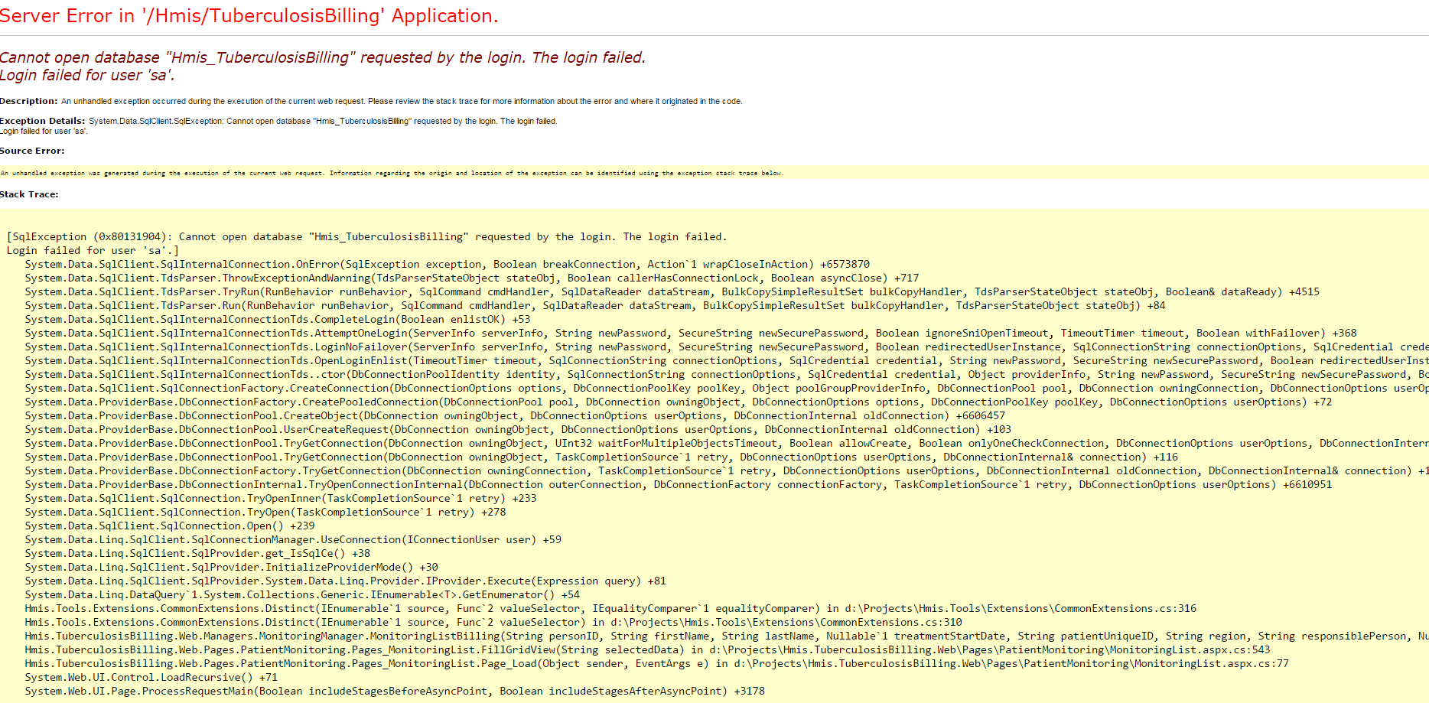The width and height of the screenshot is (1429, 703).
Task: Click the yellow source error message box
Action: coord(392,173)
